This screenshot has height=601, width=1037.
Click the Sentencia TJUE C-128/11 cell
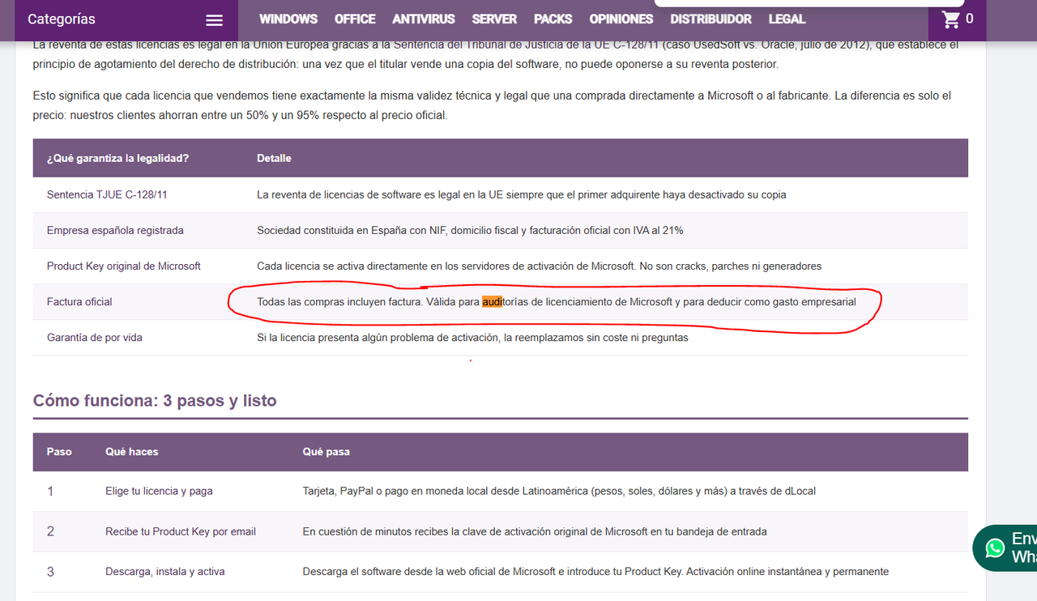pyautogui.click(x=107, y=194)
